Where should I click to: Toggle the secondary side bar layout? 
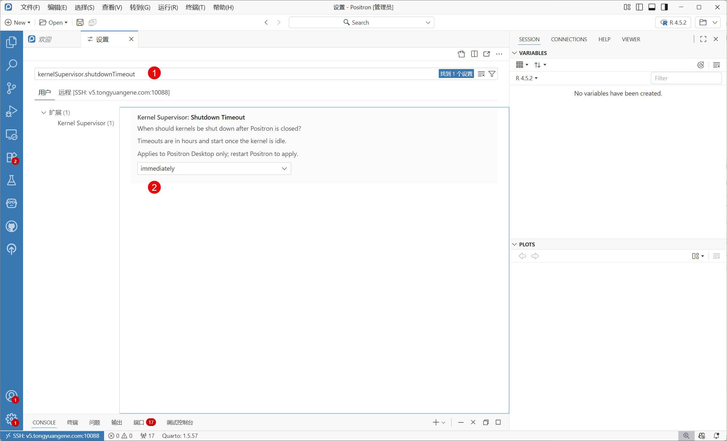(665, 7)
